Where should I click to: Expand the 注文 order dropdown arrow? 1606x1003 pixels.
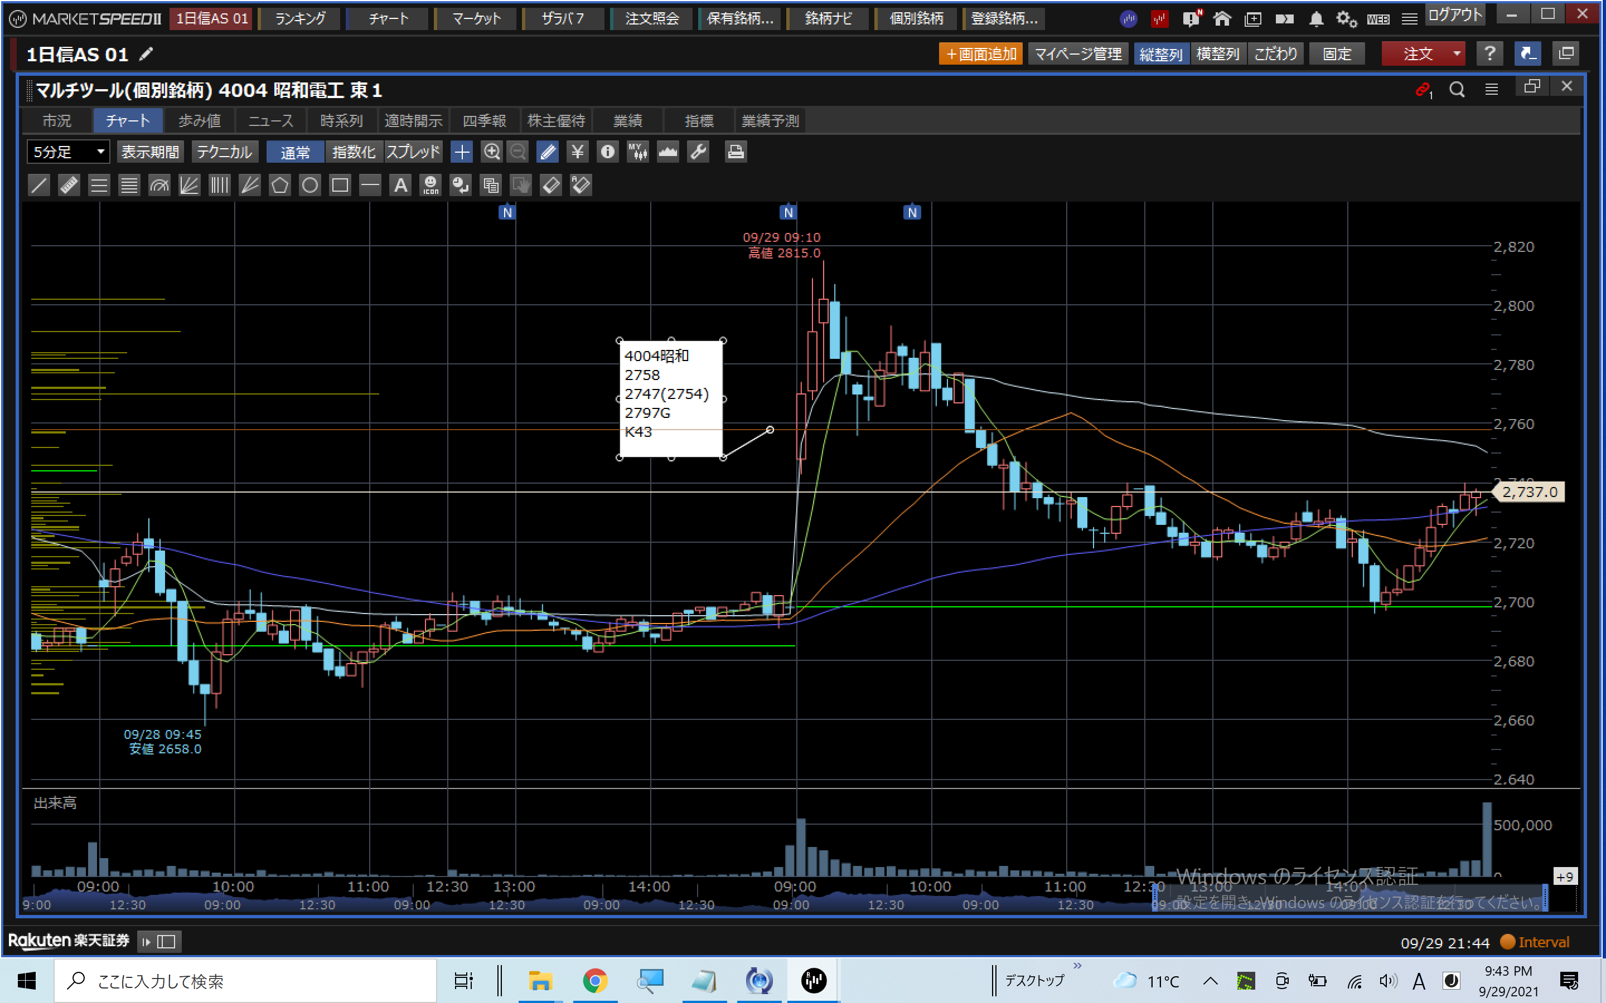(x=1456, y=53)
